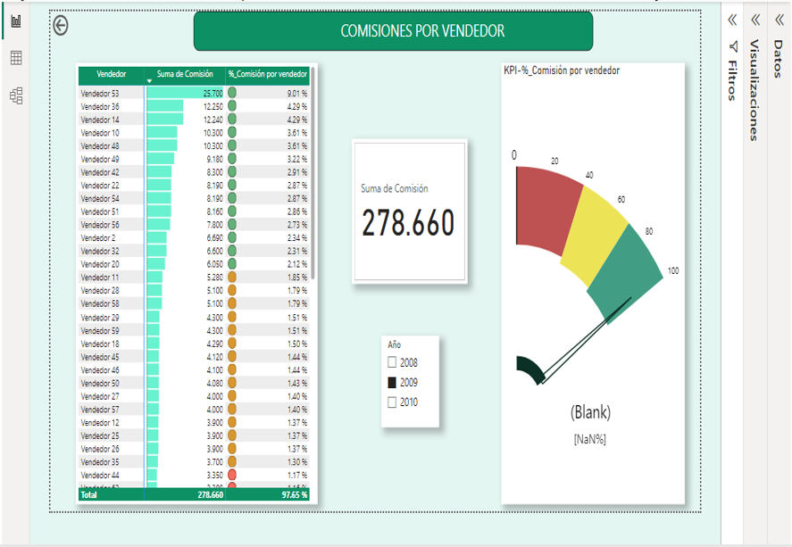The width and height of the screenshot is (792, 547).
Task: Select the Vendedor 20 row
Action: point(195,264)
